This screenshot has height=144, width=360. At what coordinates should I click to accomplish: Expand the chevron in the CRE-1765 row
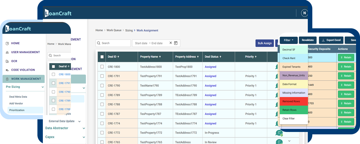tap(289, 141)
